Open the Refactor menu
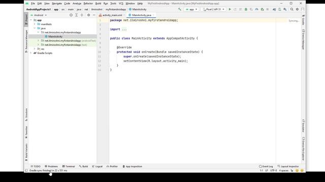 [88, 4]
